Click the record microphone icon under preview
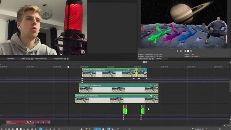The image size is (231, 130). pos(178,51)
